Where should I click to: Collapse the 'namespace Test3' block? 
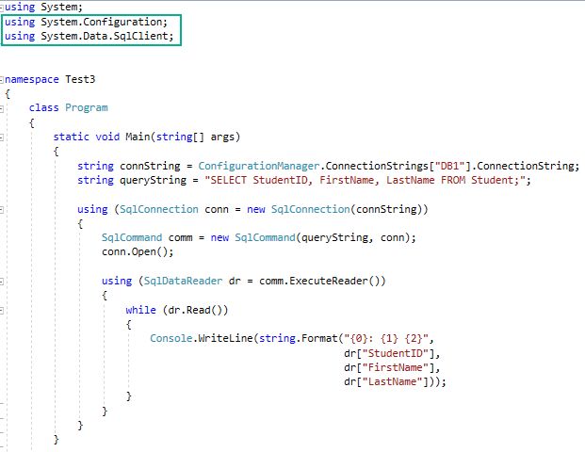[2, 80]
